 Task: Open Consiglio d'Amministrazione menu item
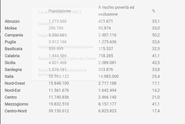pos(66,47)
